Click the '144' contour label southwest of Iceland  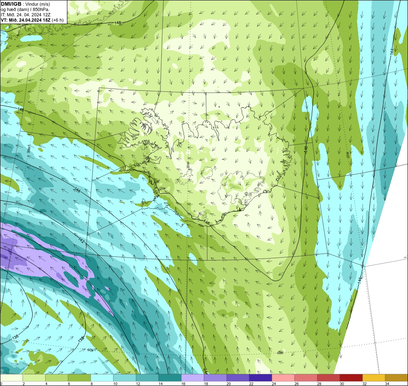[x=77, y=190]
